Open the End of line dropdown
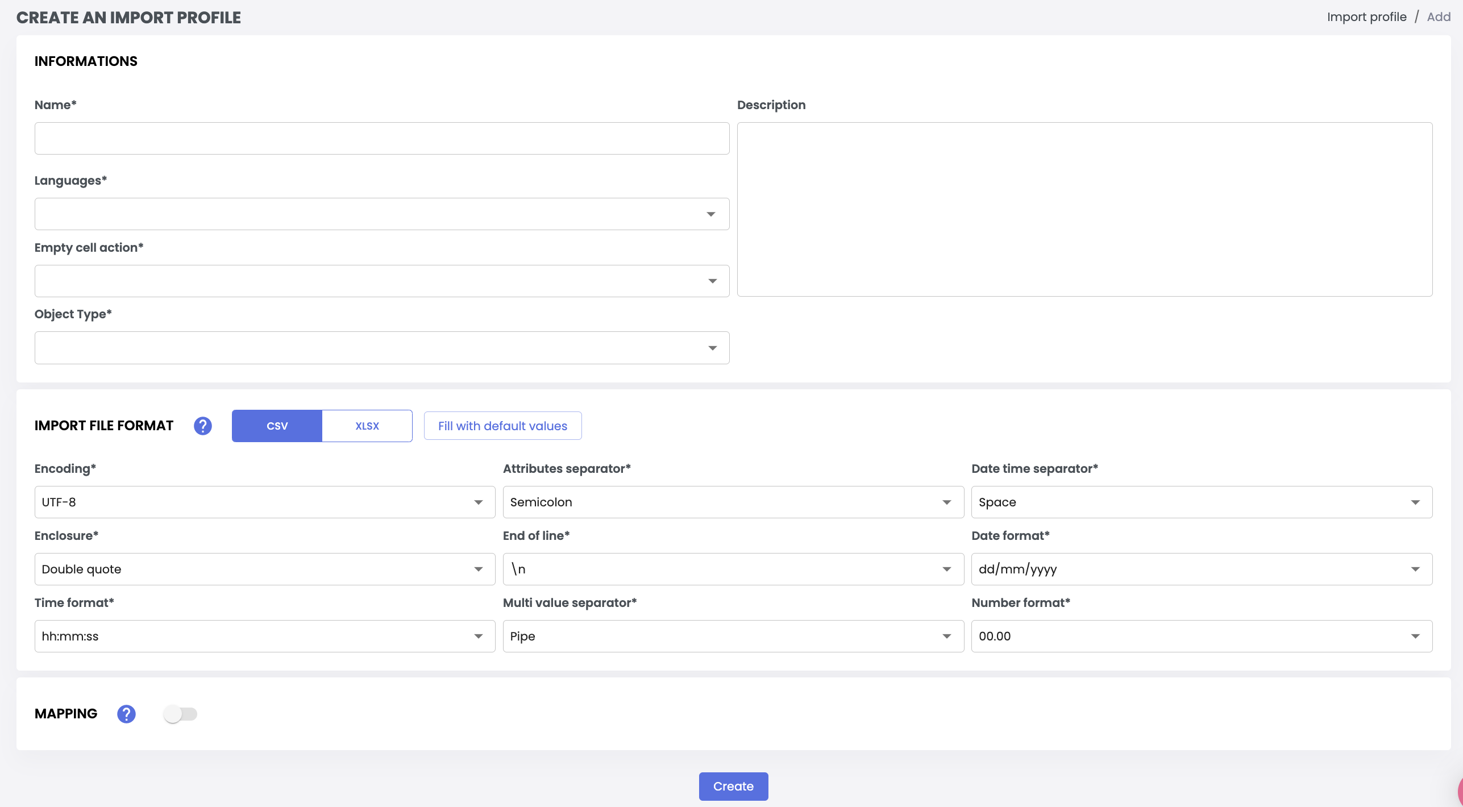 pos(733,569)
